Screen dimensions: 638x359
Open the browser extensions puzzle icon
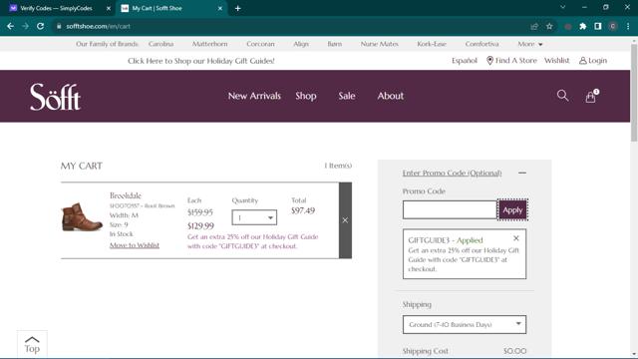582,26
